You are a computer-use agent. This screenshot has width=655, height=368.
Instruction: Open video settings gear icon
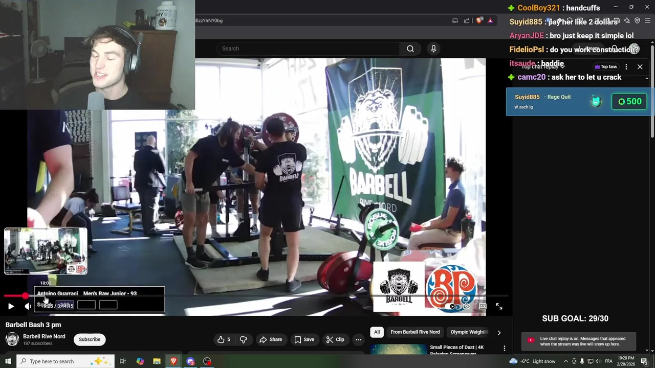466,306
